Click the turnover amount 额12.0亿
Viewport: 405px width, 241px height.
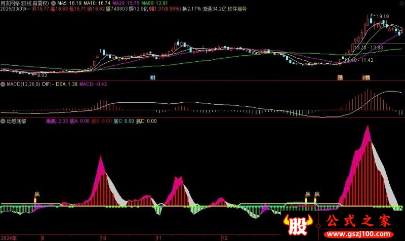click(x=138, y=9)
